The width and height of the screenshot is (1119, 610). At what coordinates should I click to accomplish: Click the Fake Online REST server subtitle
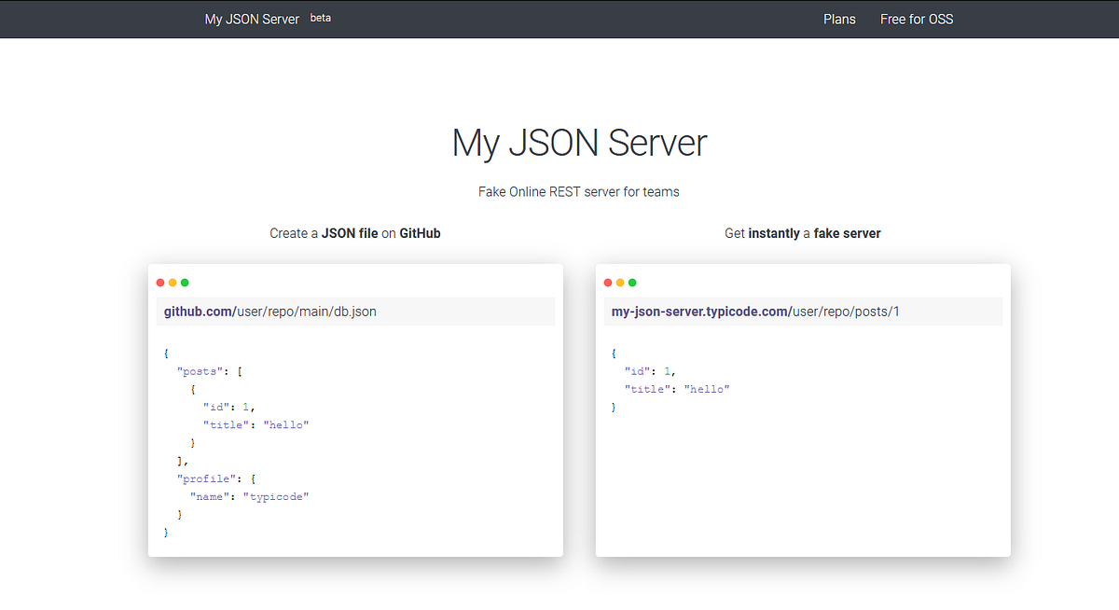pyautogui.click(x=579, y=192)
